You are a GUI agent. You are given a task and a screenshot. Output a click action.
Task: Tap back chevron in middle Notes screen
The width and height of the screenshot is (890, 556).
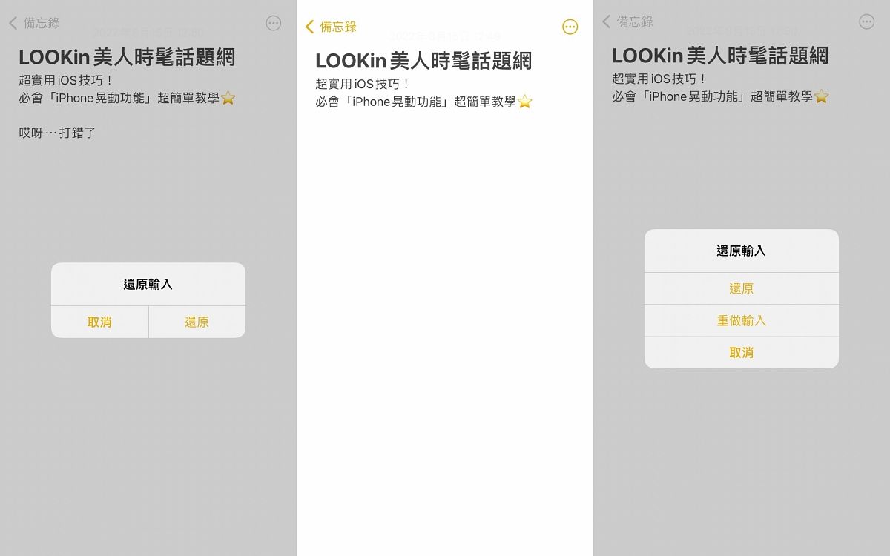point(309,27)
